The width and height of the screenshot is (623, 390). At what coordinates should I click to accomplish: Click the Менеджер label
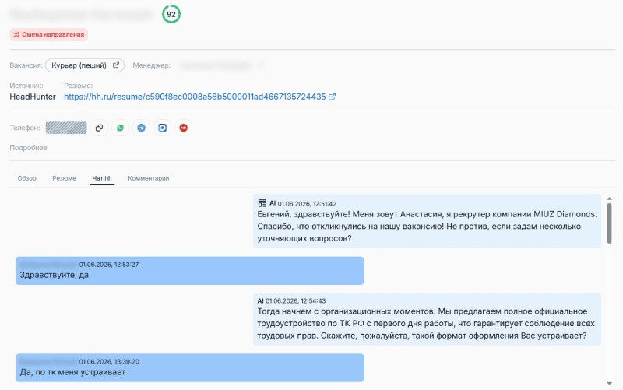[x=151, y=65]
